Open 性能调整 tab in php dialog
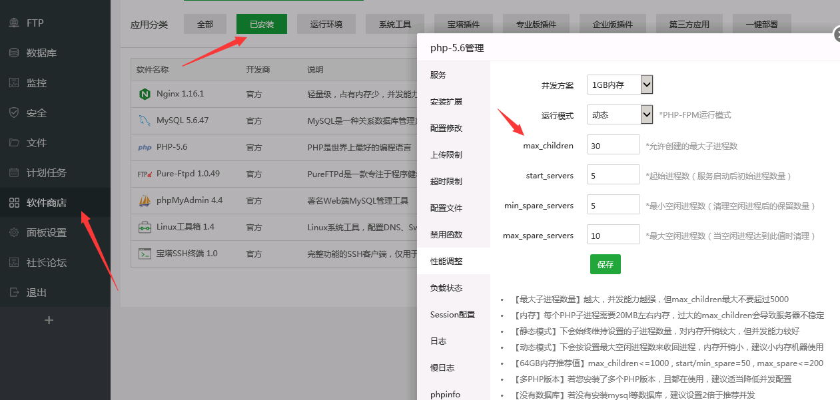 454,262
